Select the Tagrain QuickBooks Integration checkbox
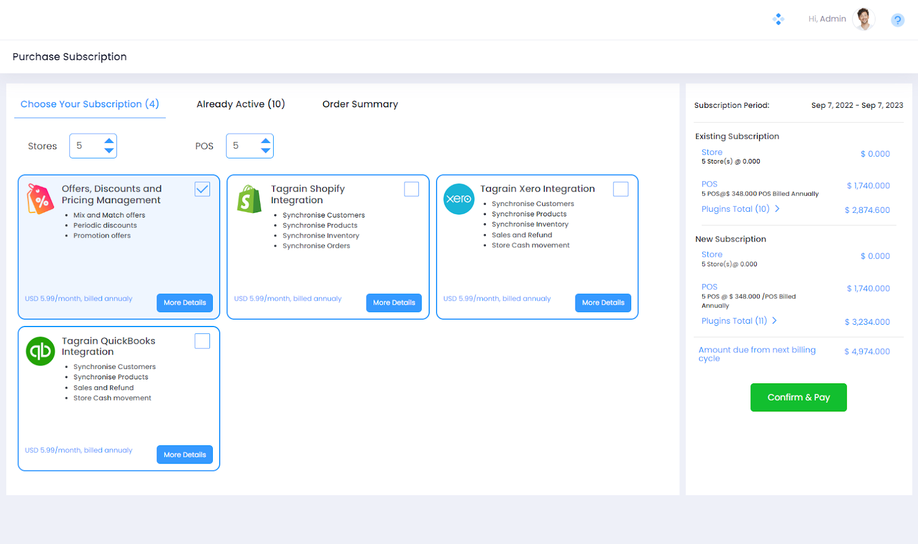918x544 pixels. point(202,341)
